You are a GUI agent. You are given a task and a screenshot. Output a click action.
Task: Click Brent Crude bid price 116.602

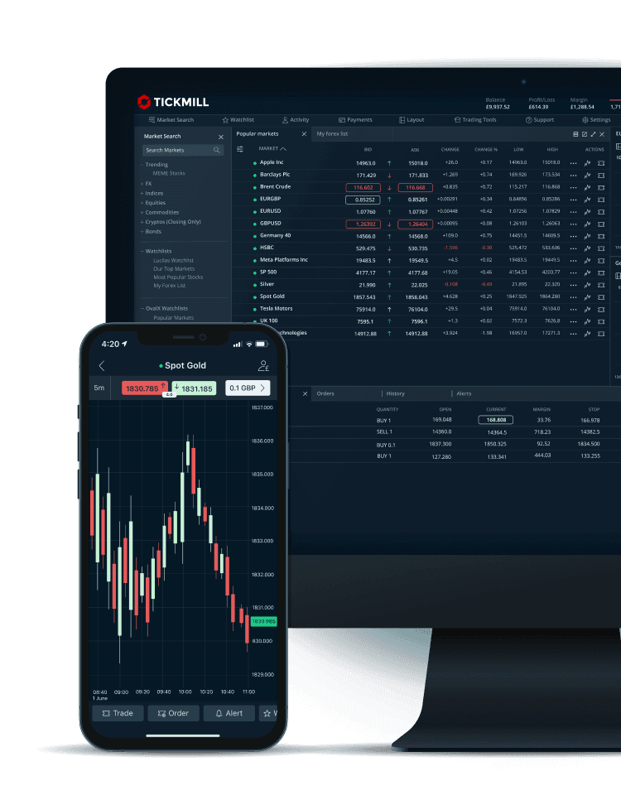point(363,187)
